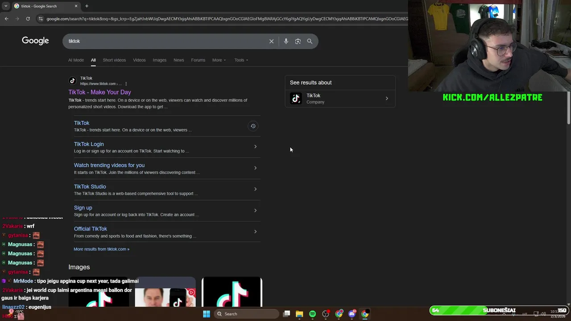Clear the search box with the X icon
Viewport: 571px width, 321px height.
(x=271, y=41)
